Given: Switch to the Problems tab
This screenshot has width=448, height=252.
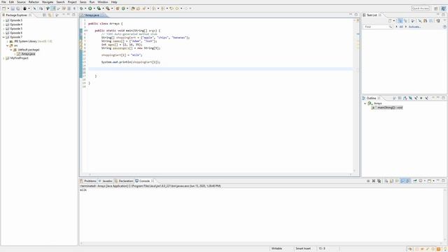Looking at the screenshot, I should coord(88,181).
